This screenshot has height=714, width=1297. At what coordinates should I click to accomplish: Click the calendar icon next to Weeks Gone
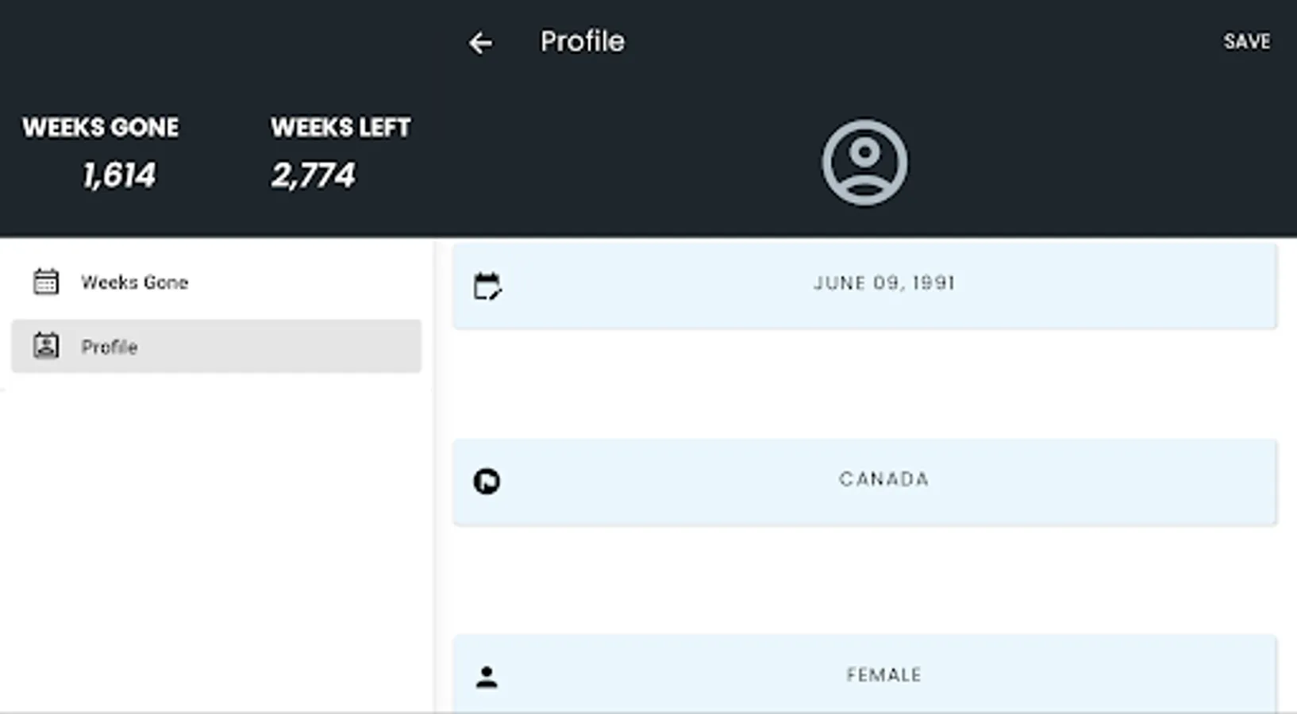point(46,282)
